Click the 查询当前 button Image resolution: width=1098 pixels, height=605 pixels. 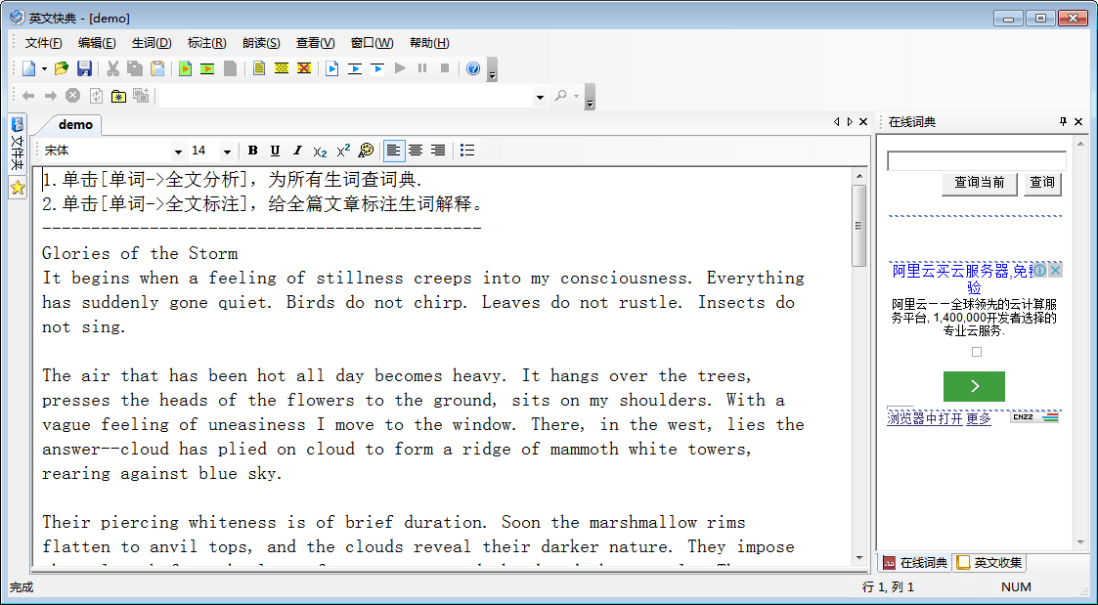click(979, 183)
